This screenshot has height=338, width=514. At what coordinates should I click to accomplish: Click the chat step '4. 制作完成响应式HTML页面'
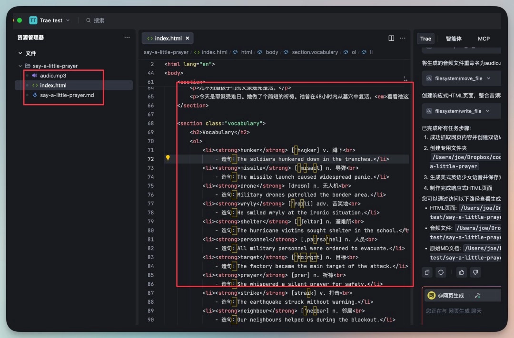458,188
